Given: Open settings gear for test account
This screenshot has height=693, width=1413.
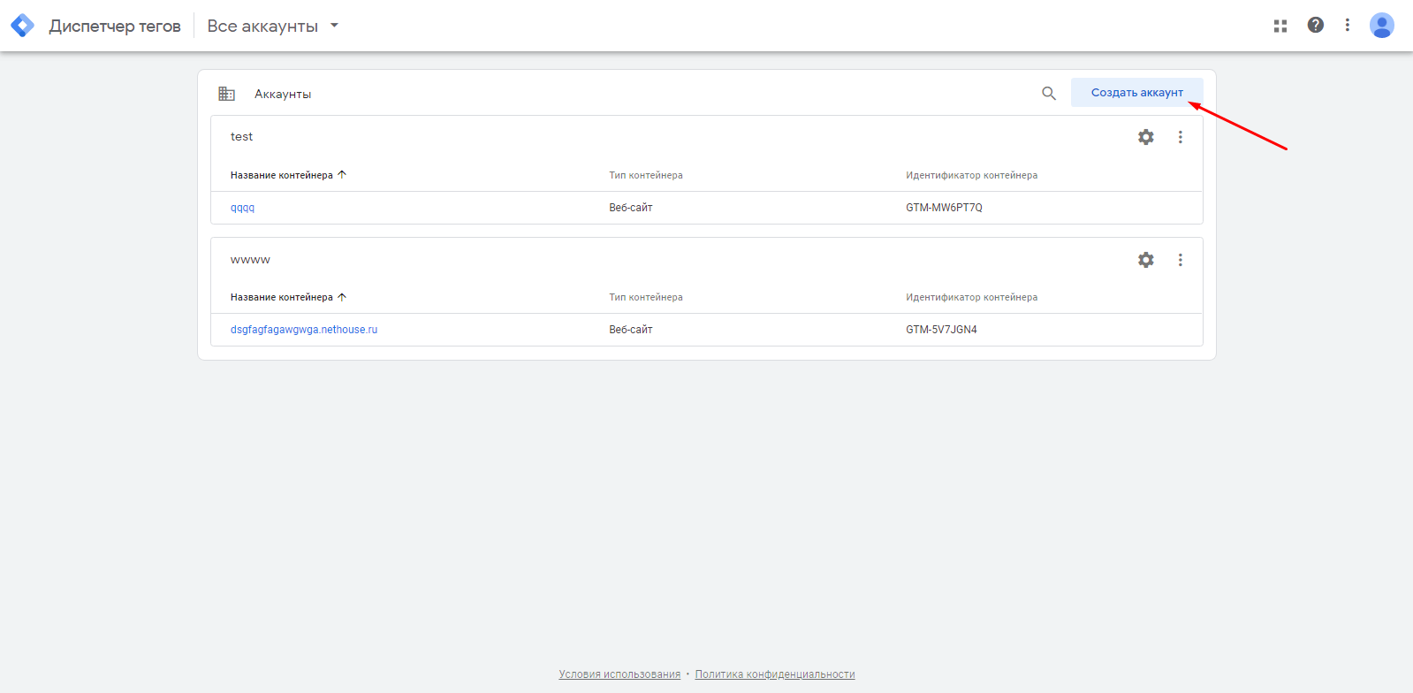Looking at the screenshot, I should click(x=1145, y=137).
